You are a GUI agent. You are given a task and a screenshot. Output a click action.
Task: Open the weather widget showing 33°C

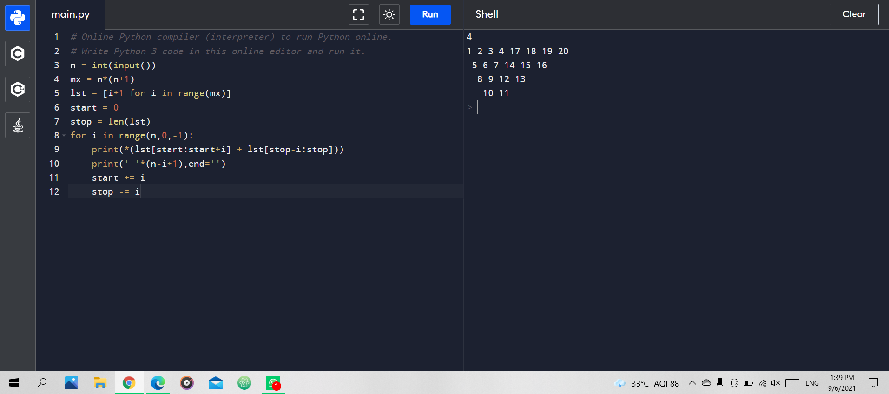646,383
